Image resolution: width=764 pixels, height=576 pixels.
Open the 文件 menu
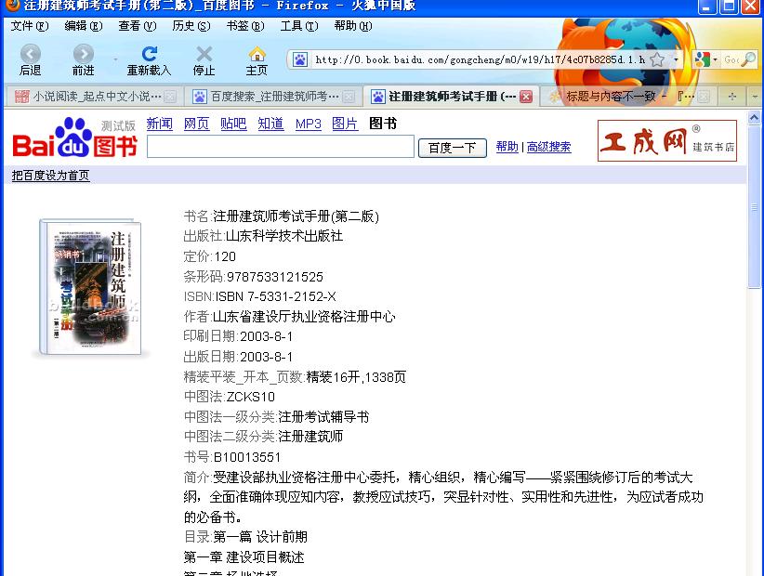click(x=30, y=26)
